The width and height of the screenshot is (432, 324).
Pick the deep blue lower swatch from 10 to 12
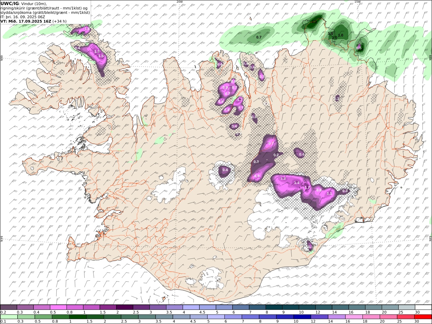302,317
